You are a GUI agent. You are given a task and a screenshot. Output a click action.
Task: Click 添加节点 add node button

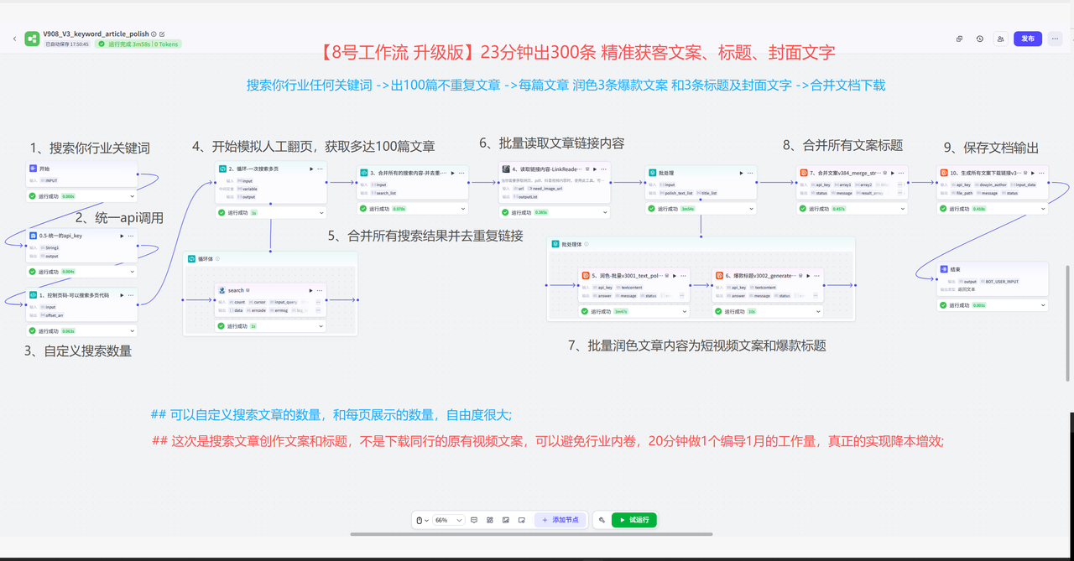(x=560, y=520)
